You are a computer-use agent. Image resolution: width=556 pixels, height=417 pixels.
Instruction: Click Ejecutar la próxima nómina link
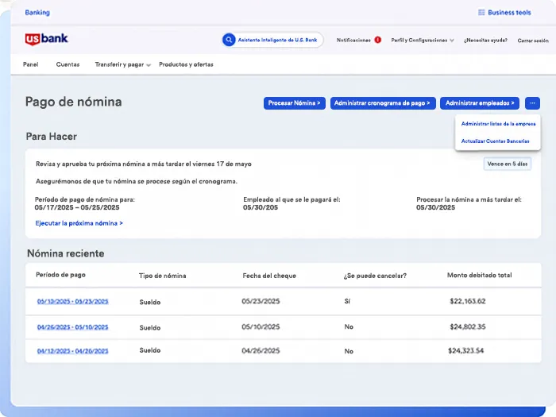pyautogui.click(x=79, y=223)
